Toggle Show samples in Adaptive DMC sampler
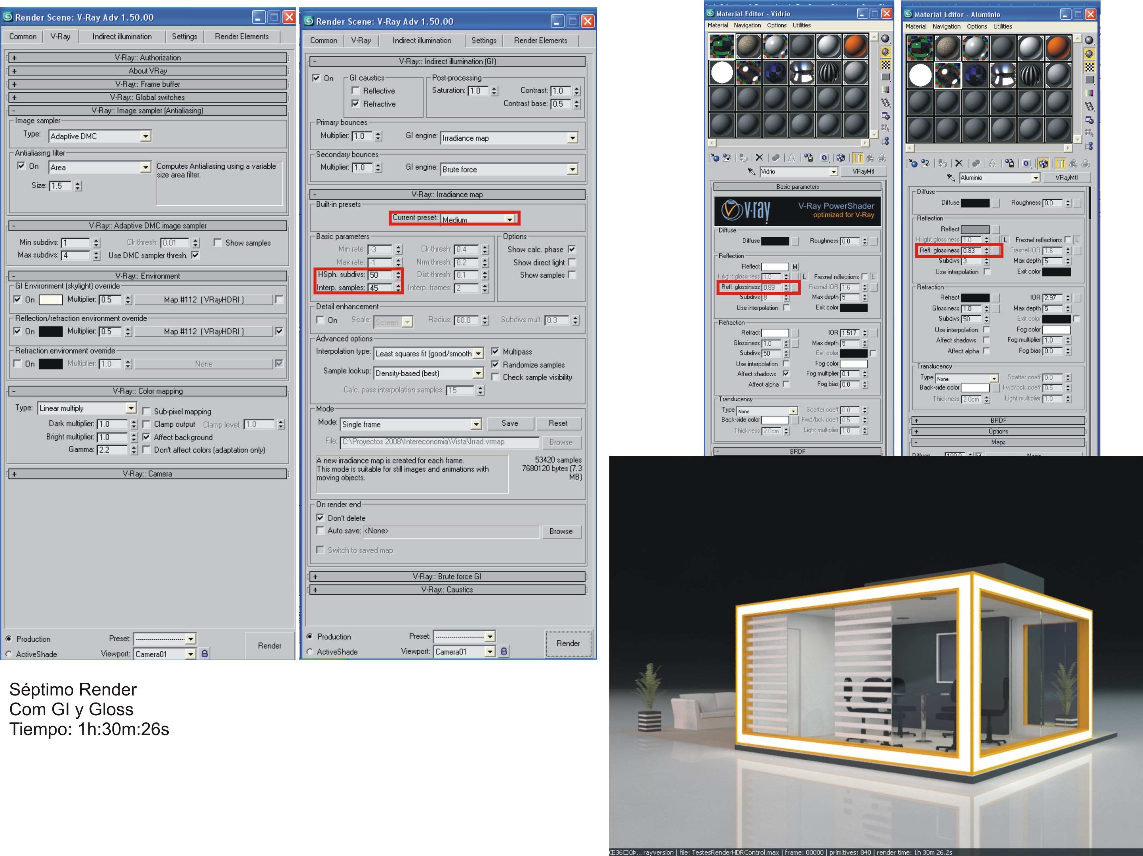The width and height of the screenshot is (1143, 856). 217,243
